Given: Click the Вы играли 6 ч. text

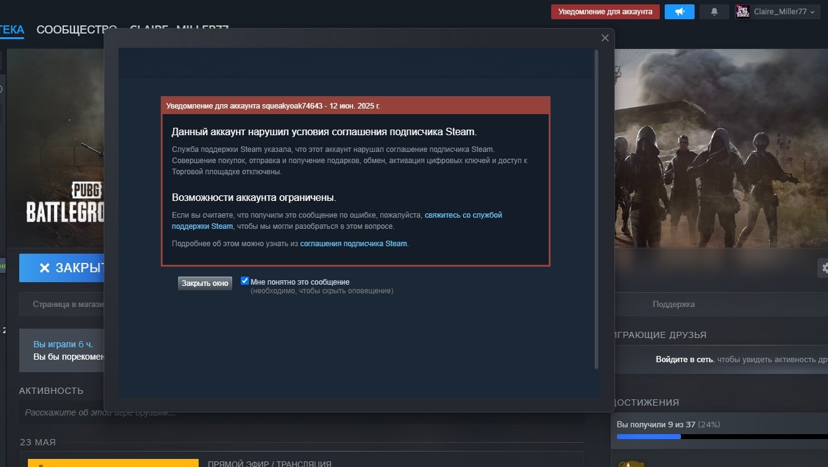Looking at the screenshot, I should pyautogui.click(x=63, y=344).
